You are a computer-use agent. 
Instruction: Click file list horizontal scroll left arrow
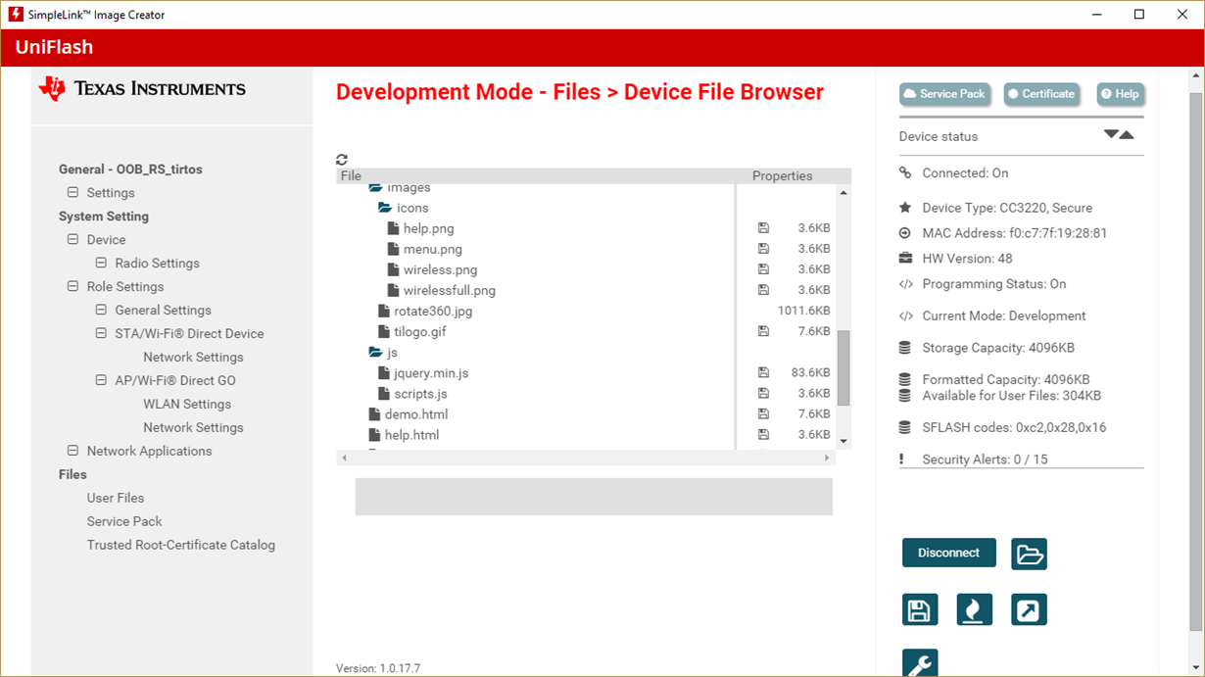[344, 458]
